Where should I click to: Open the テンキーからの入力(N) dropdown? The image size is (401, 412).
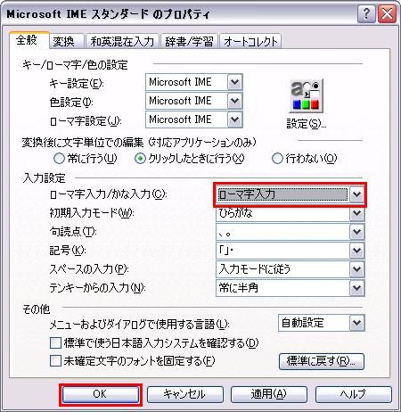356,288
